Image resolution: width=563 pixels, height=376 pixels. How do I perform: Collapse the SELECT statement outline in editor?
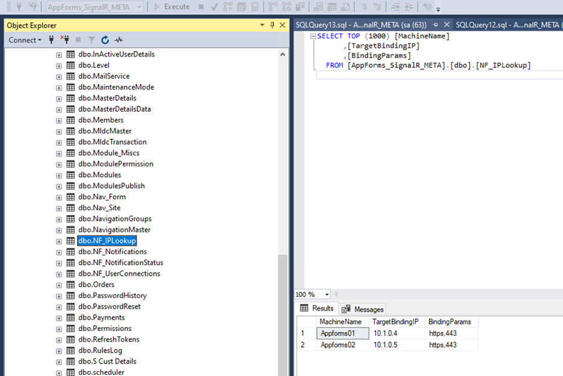[312, 36]
